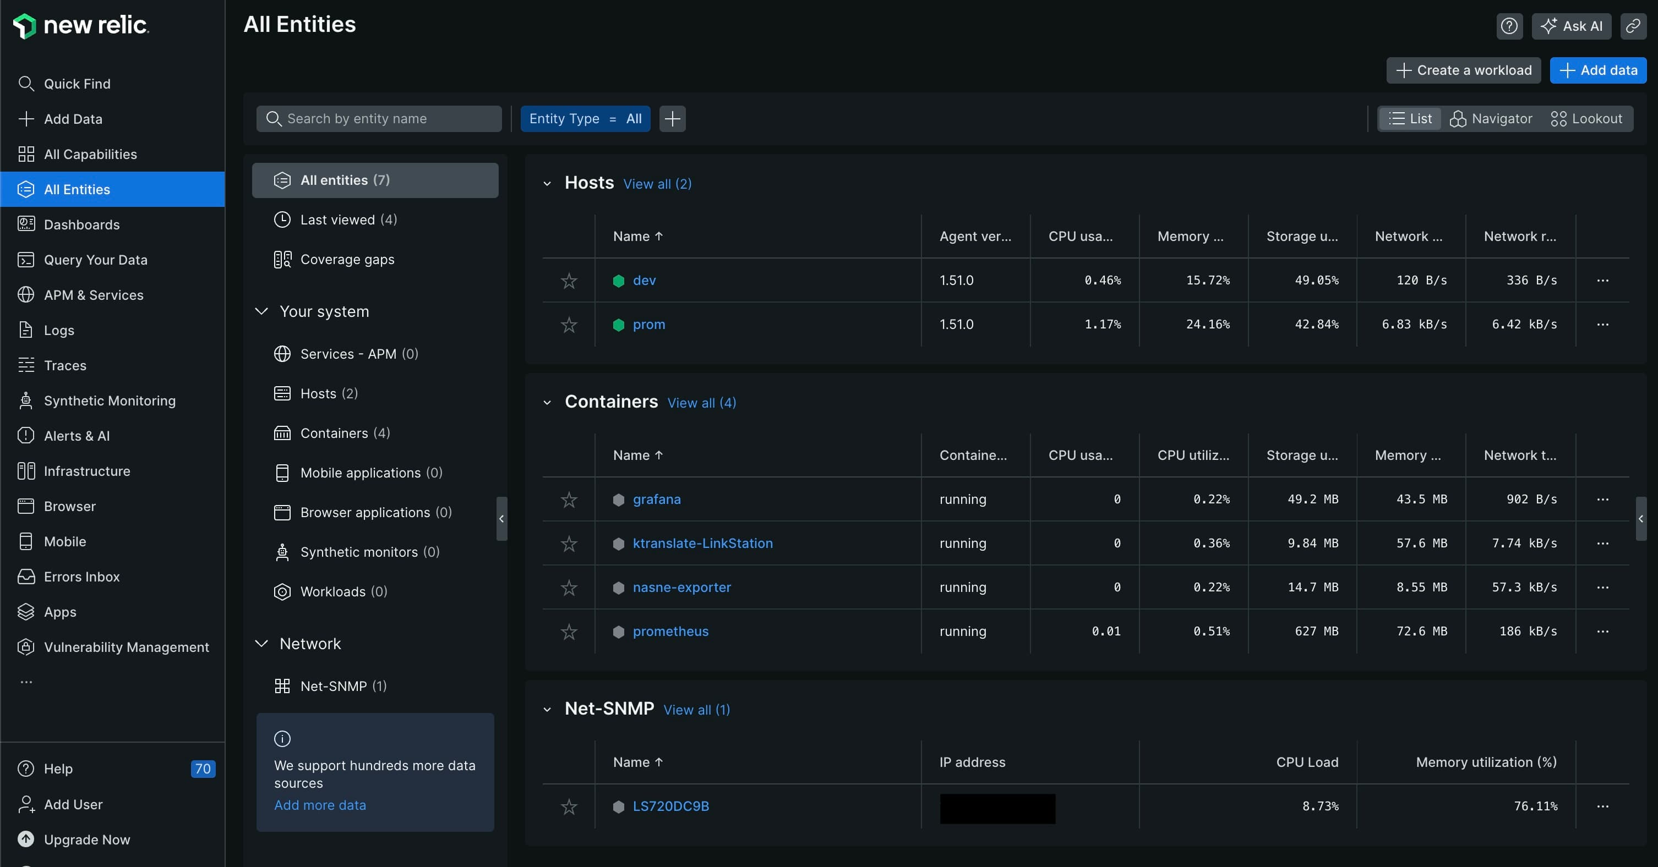This screenshot has height=867, width=1658.
Task: Toggle favorite star for dev host
Action: [x=568, y=279]
